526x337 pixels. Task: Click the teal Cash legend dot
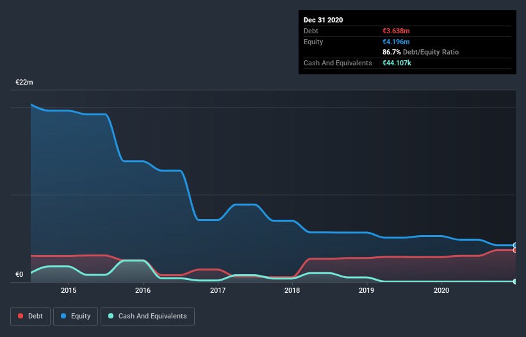tap(111, 316)
